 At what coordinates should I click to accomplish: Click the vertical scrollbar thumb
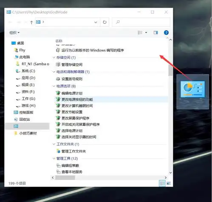point(170,70)
